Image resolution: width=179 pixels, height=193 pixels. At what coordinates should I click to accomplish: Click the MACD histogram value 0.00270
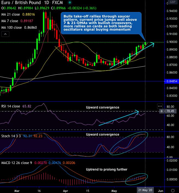point(41,163)
